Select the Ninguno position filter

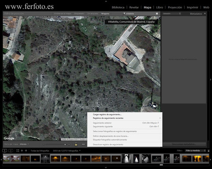(x=105, y=14)
